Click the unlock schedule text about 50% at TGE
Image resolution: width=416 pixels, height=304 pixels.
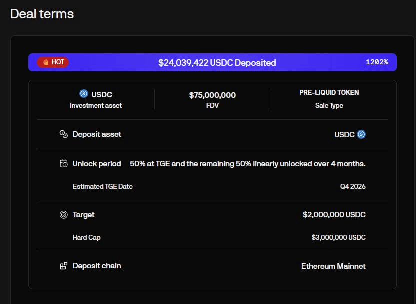pos(248,164)
